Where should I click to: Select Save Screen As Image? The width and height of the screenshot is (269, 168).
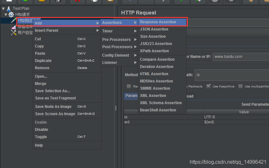[67, 114]
